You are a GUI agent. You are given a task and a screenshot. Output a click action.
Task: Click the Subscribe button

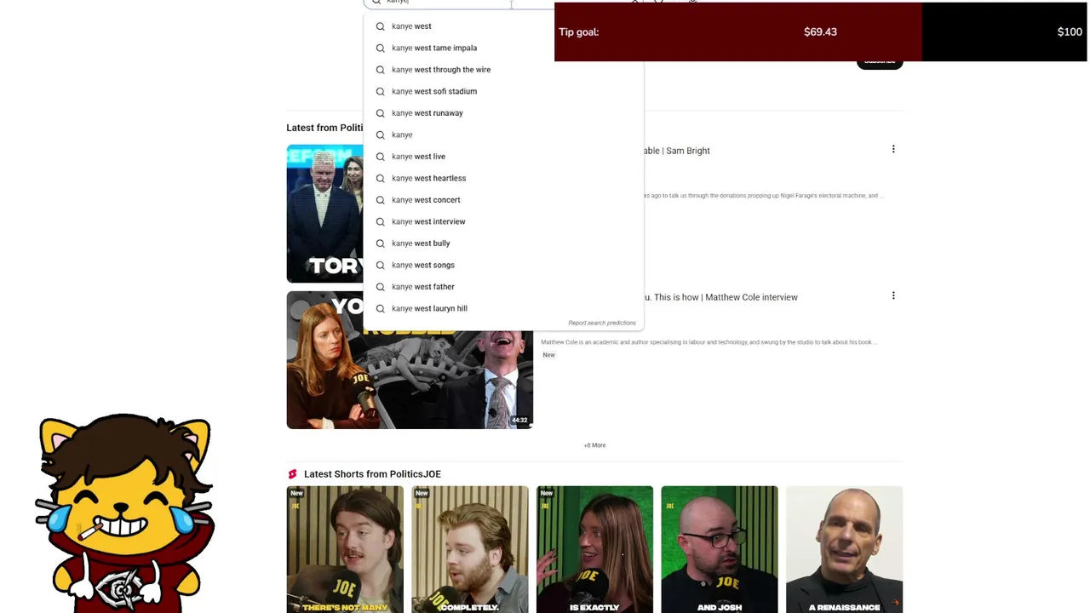pos(880,63)
